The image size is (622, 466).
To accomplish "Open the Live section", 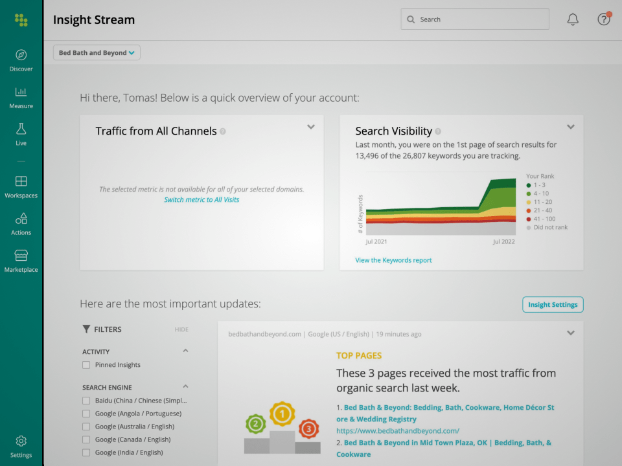I will 21,134.
